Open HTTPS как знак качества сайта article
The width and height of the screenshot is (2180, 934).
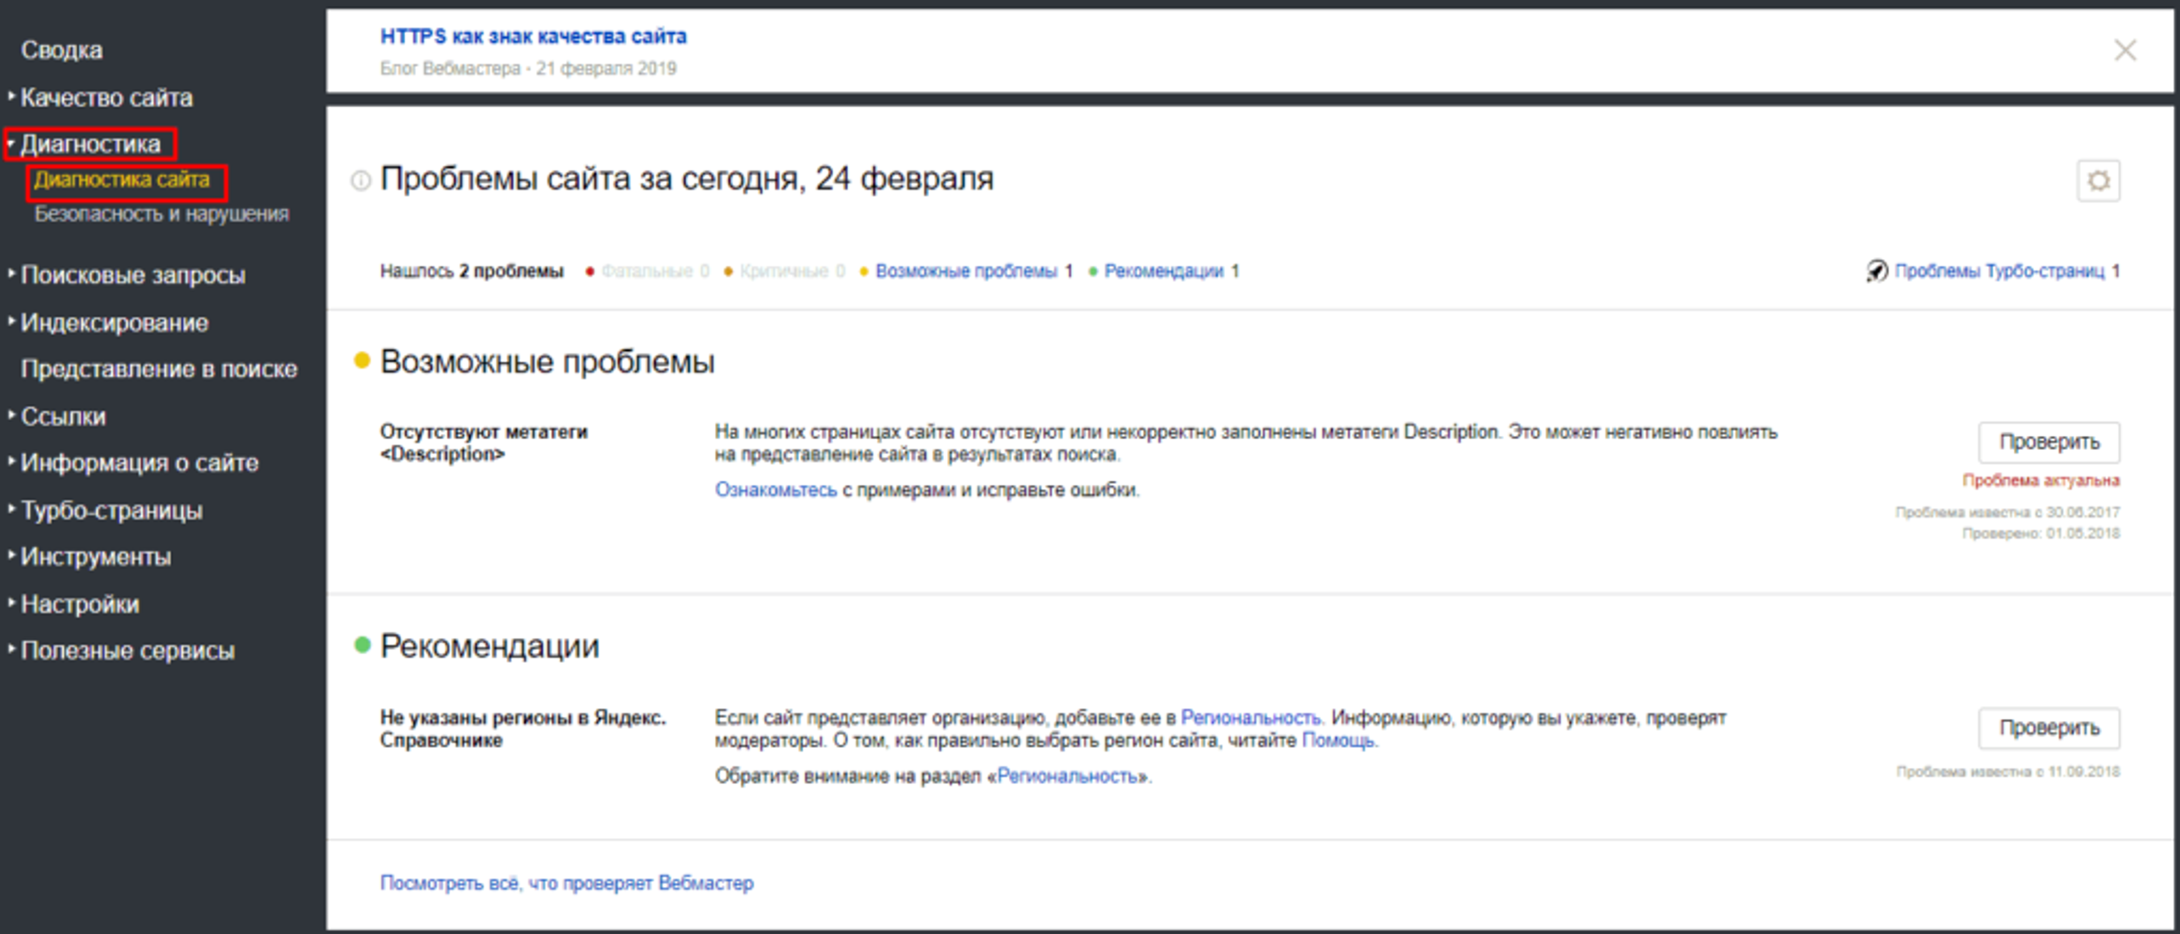click(533, 36)
